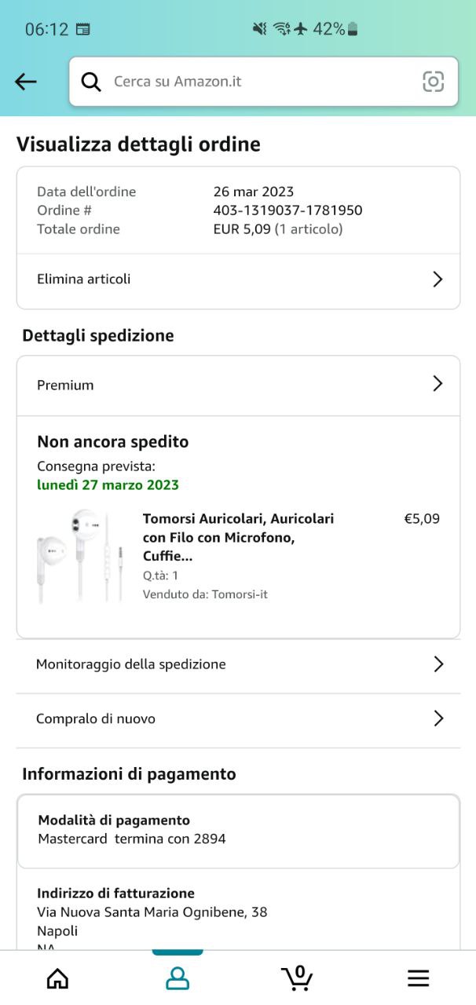Open the Tomorsi Auricolari product title link

click(x=238, y=537)
